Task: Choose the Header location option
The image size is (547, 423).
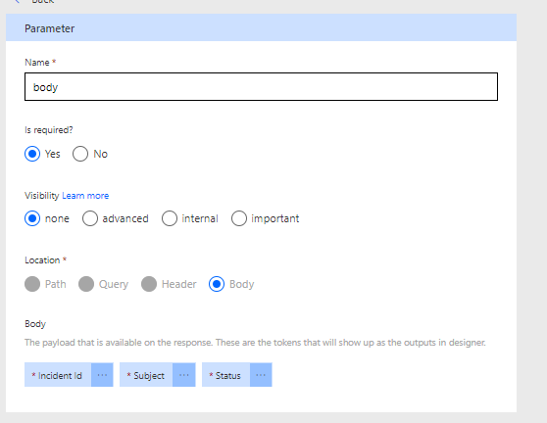Action: tap(149, 284)
